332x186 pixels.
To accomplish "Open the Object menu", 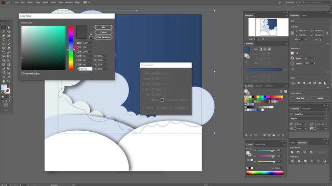I will [30, 2].
